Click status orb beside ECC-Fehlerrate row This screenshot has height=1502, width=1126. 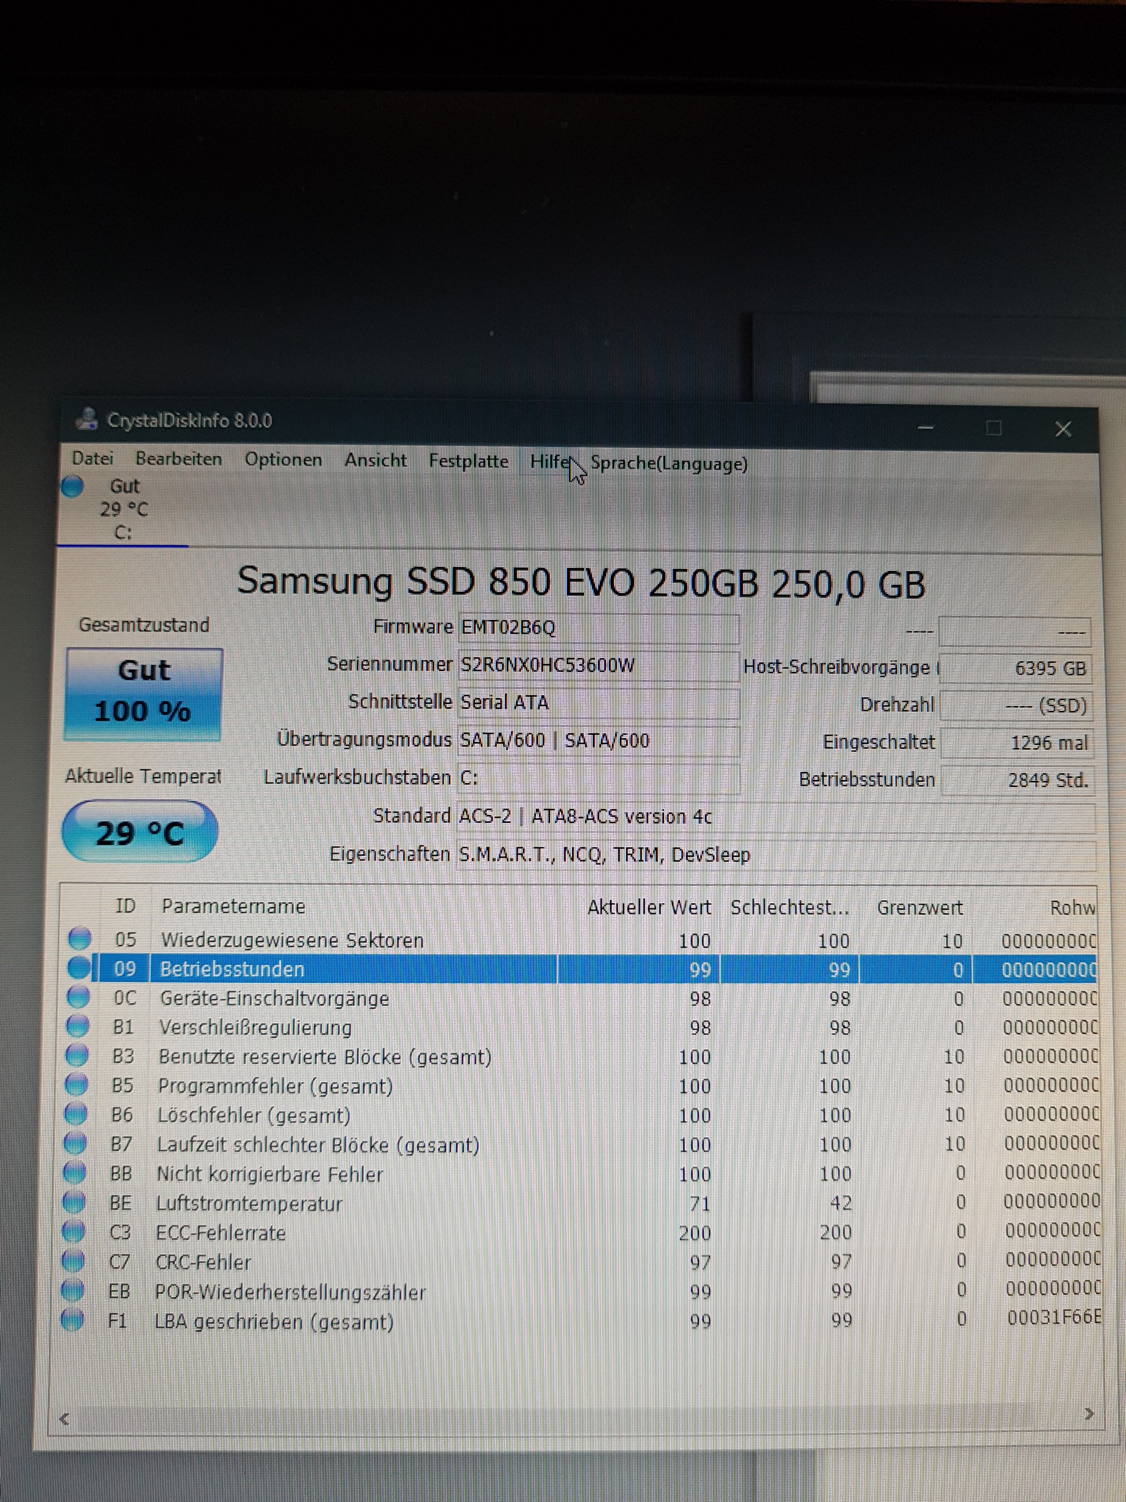74,1231
